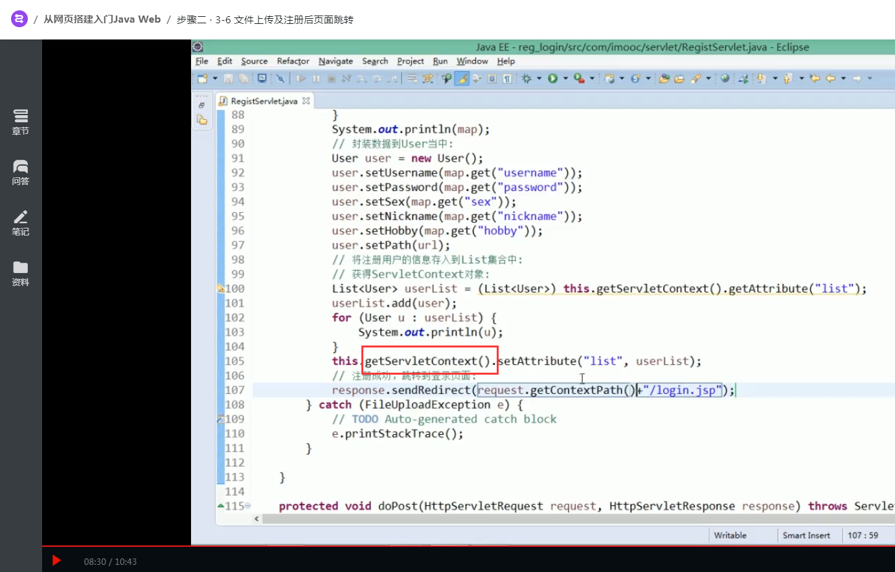Toggle Block Selection Mode icon
The width and height of the screenshot is (895, 572).
pyautogui.click(x=492, y=78)
